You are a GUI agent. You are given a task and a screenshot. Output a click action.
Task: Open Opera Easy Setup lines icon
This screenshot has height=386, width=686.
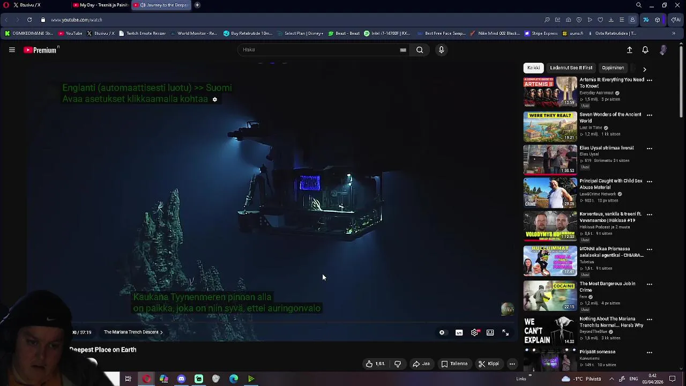(x=622, y=20)
